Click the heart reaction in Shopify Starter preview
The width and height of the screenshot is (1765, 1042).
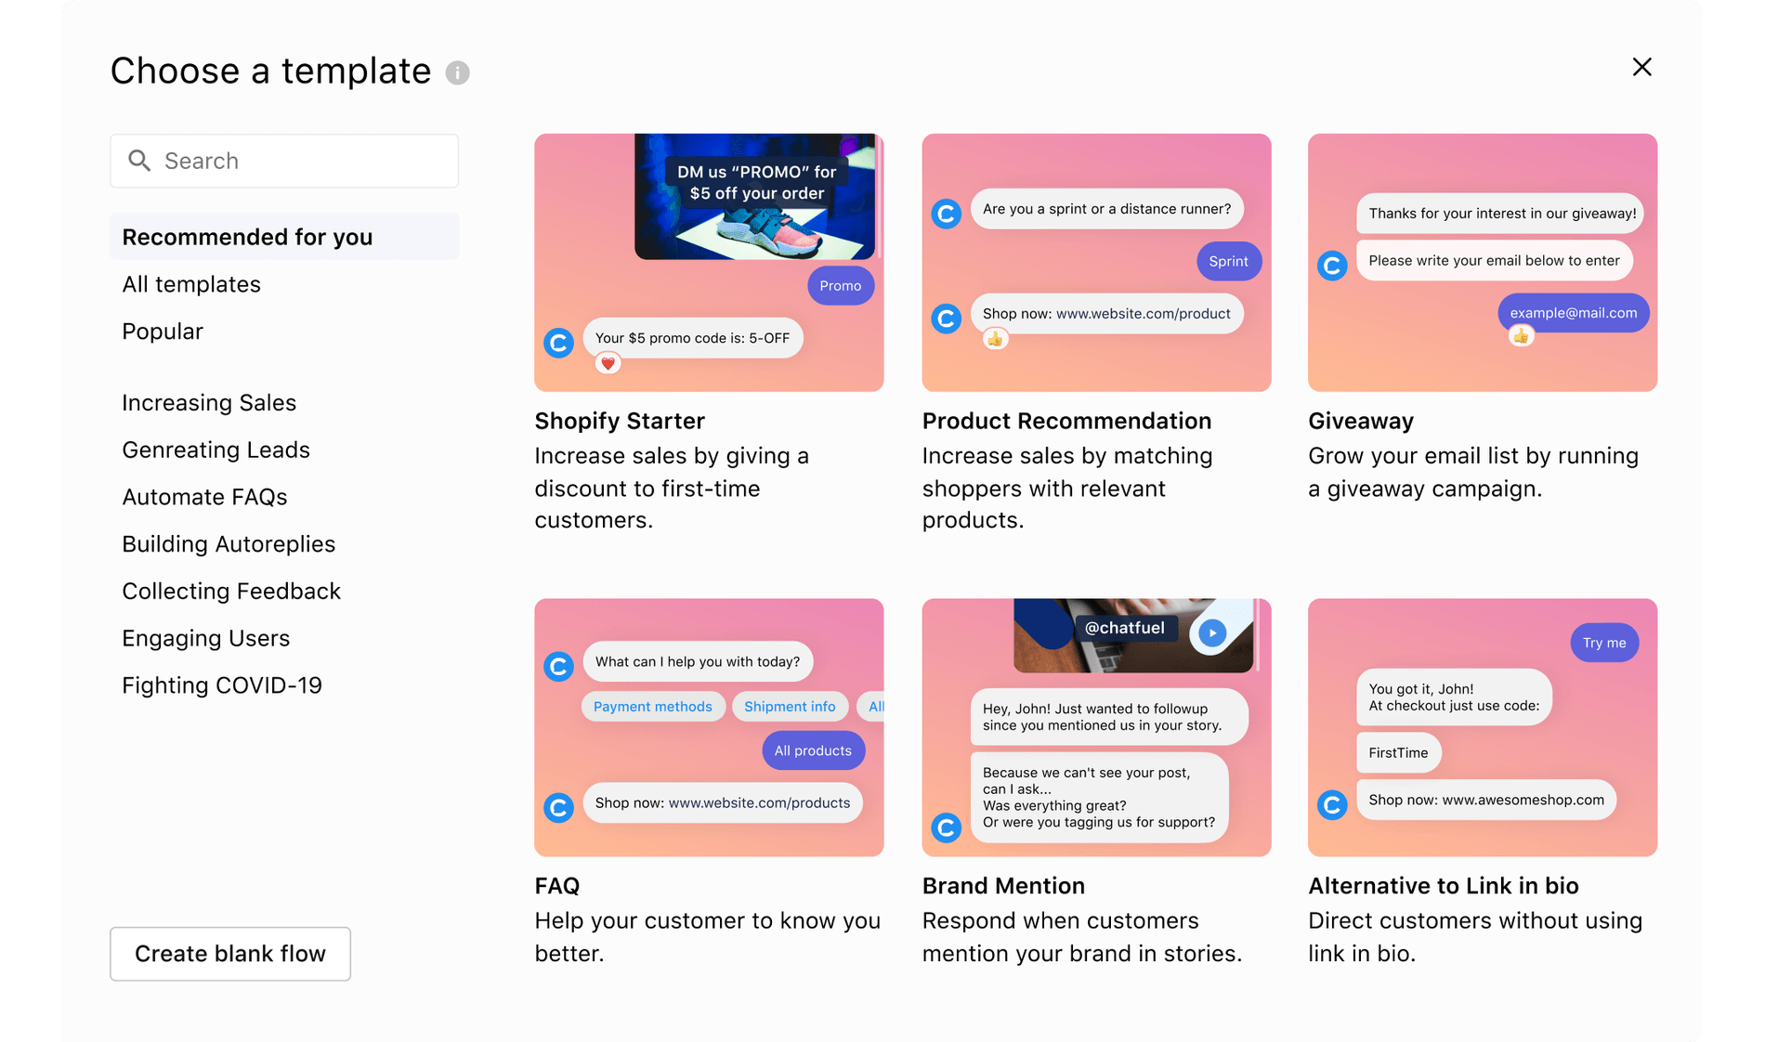(608, 363)
